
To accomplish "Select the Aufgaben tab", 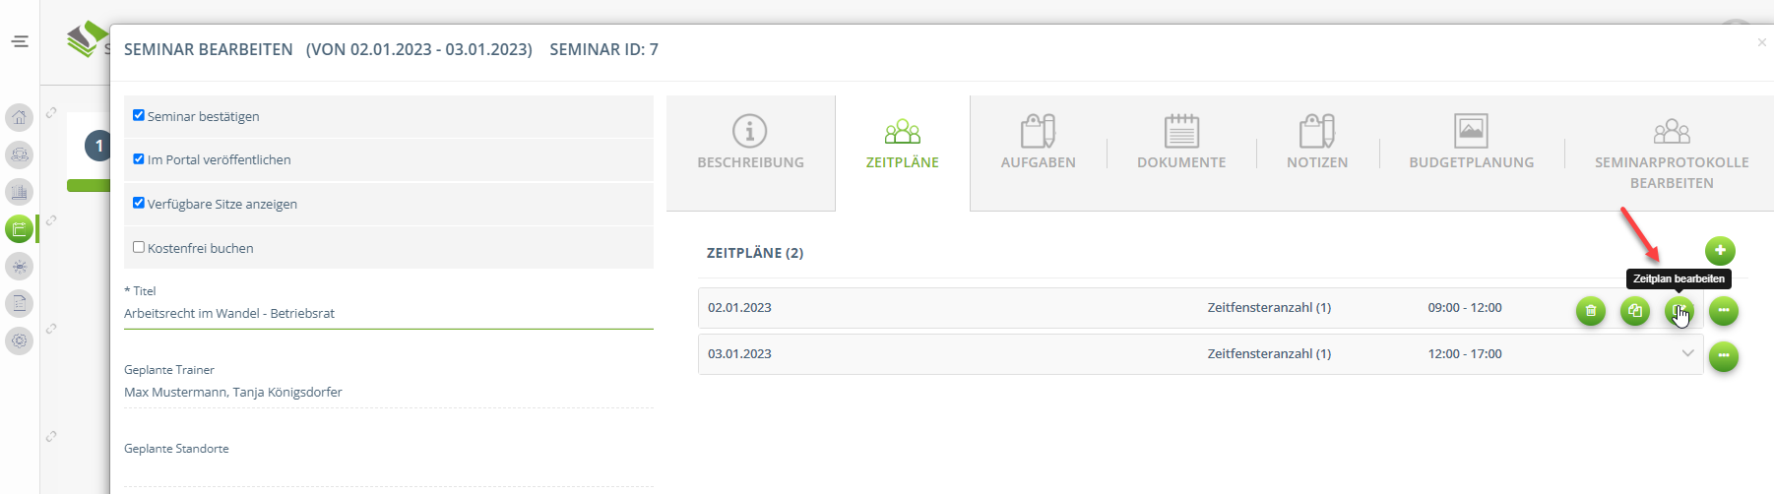I will (x=1038, y=144).
